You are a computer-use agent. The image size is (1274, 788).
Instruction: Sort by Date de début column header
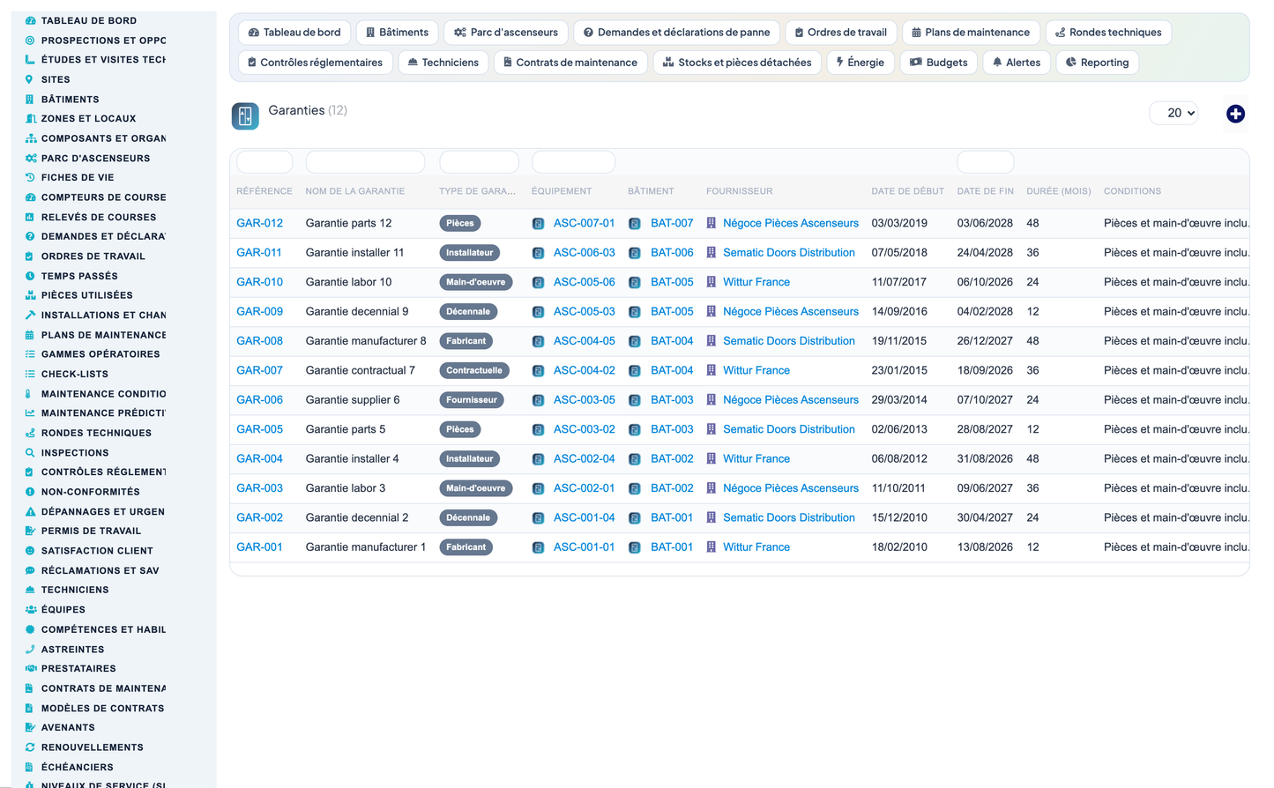coord(908,191)
